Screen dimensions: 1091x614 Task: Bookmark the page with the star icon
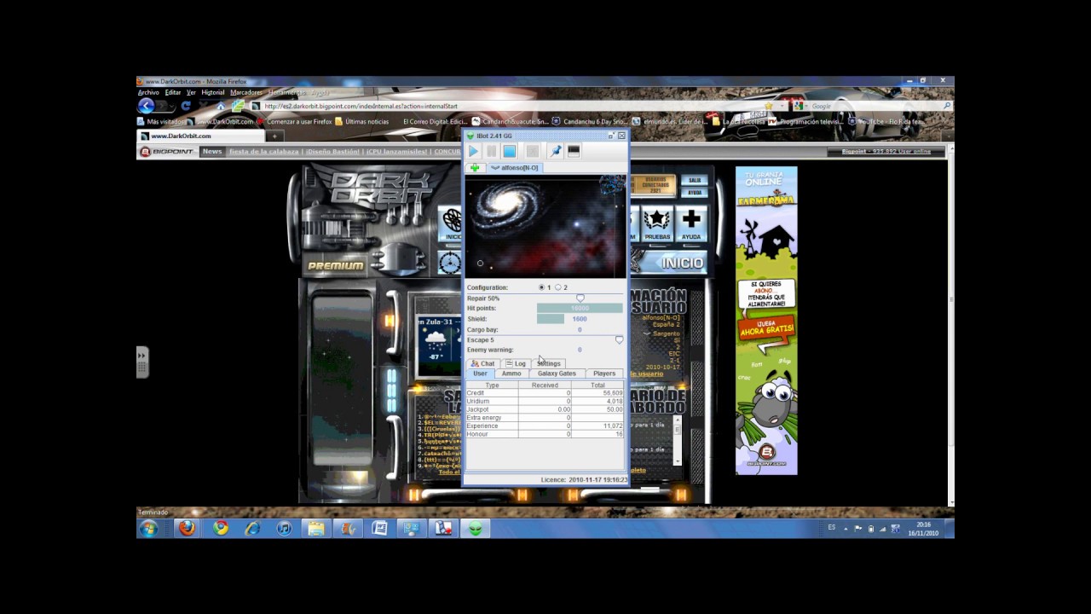(769, 107)
